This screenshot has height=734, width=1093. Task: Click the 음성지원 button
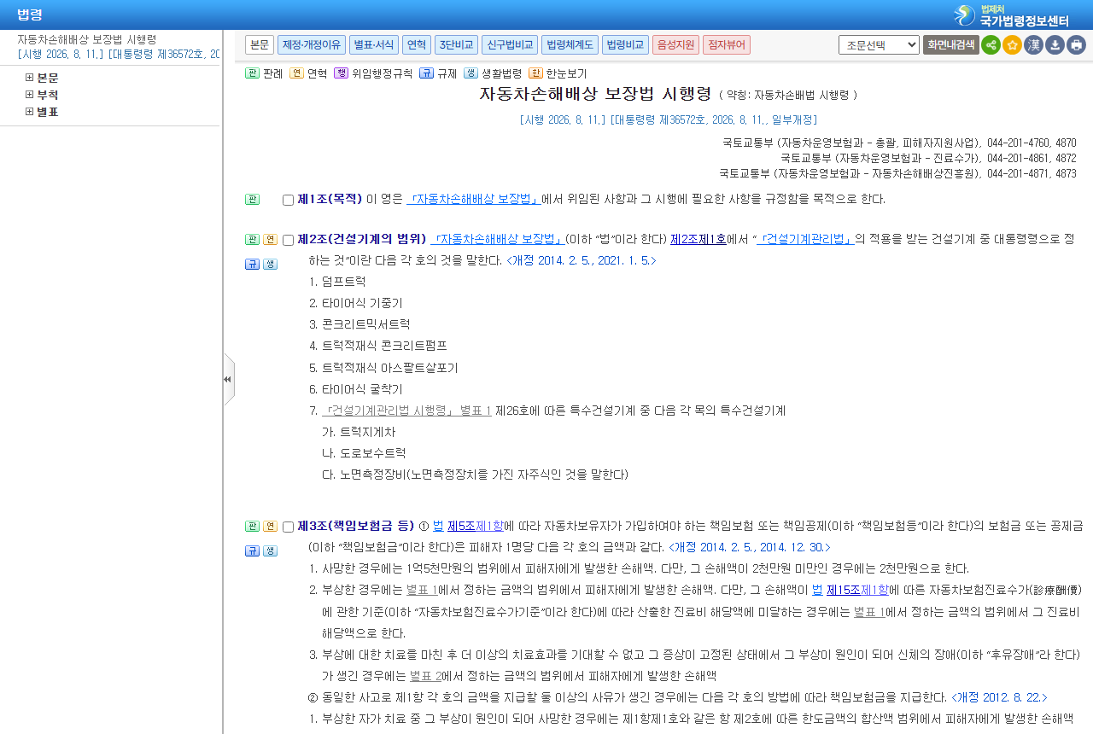tap(675, 44)
